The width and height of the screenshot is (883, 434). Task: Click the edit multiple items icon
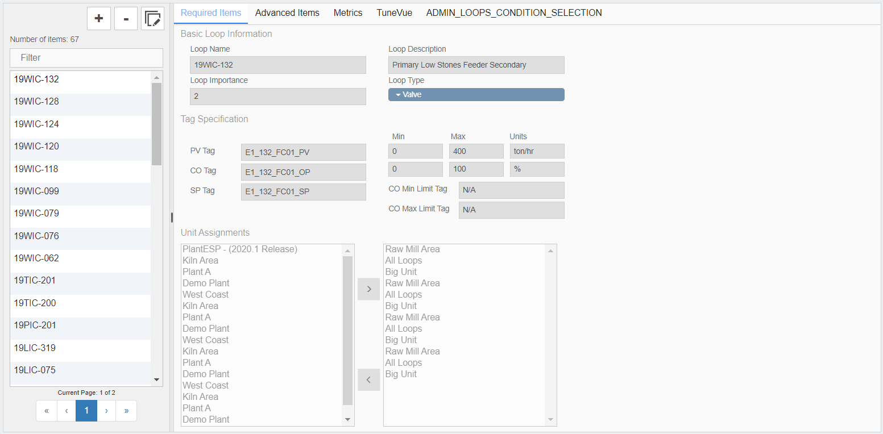152,19
